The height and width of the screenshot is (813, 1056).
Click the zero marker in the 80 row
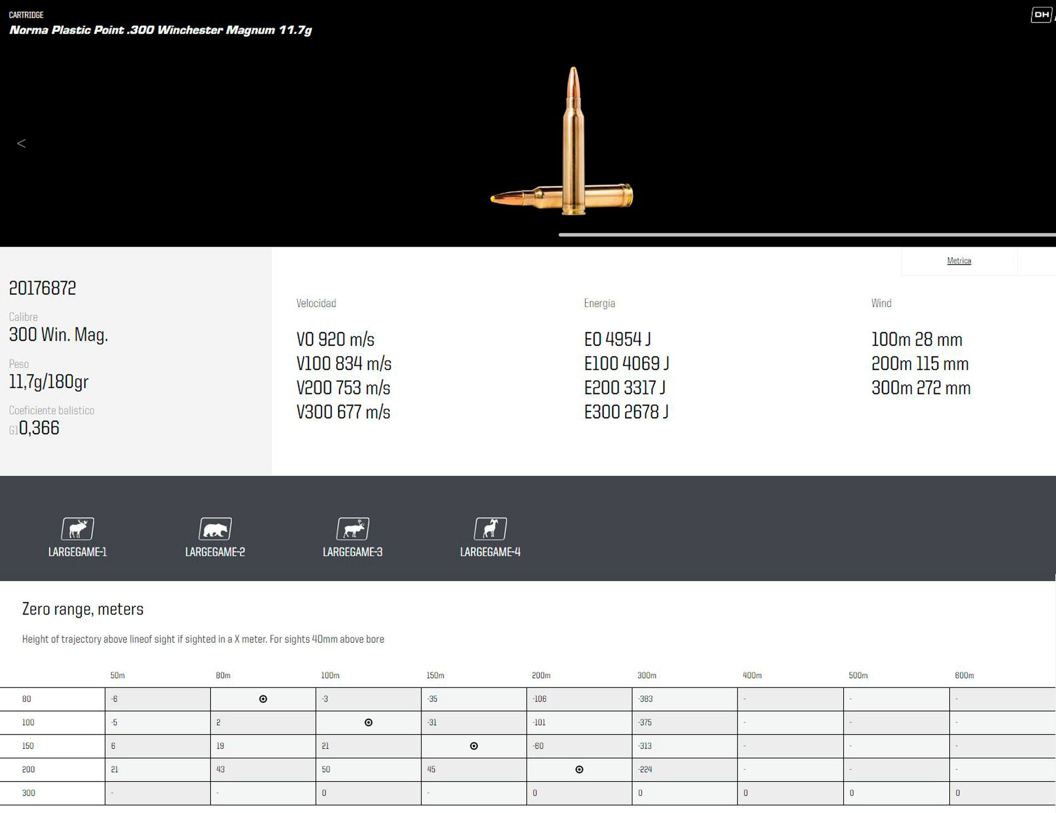[263, 699]
